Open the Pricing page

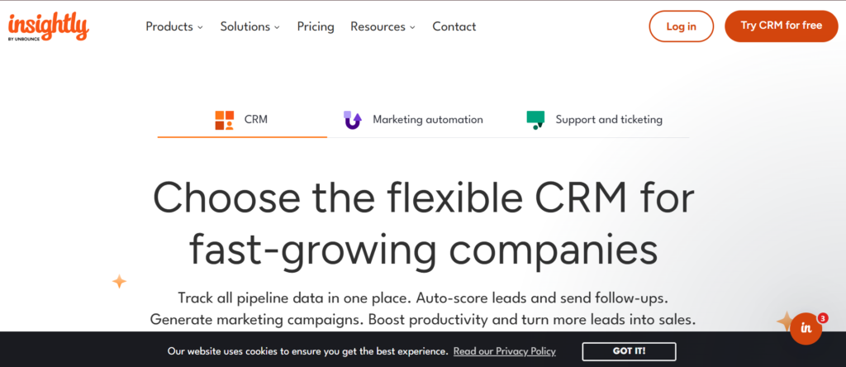tap(316, 26)
